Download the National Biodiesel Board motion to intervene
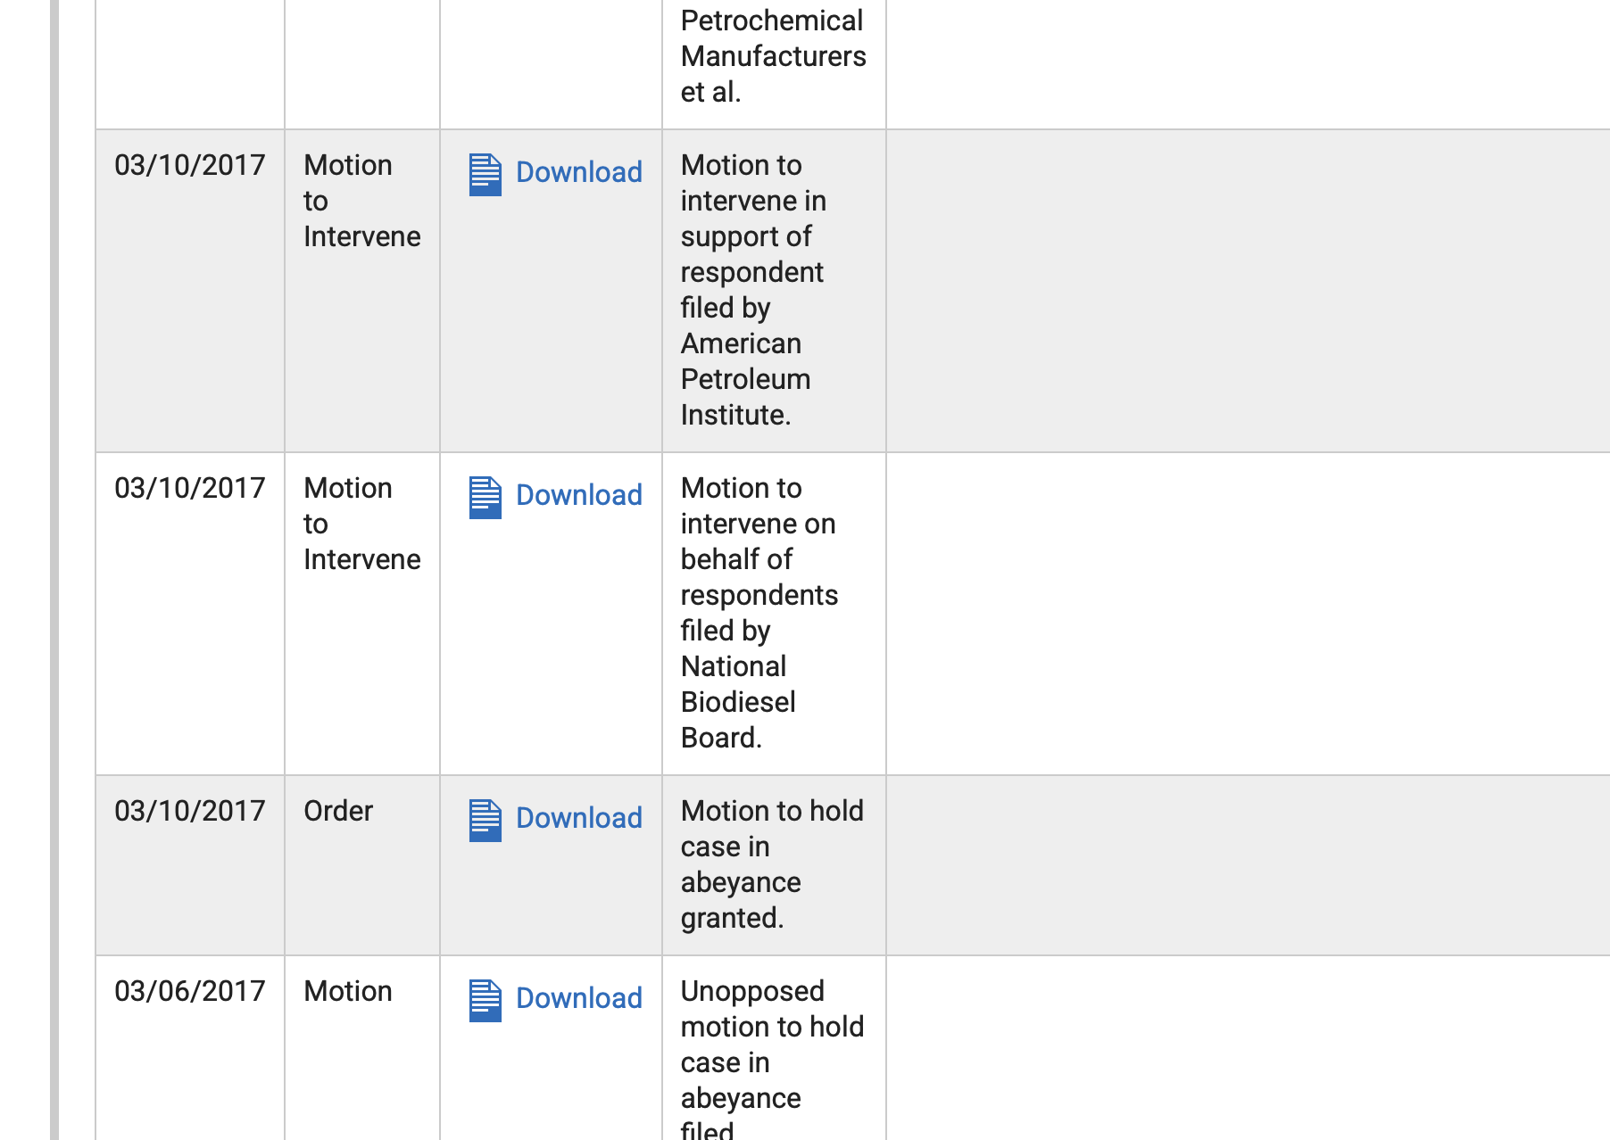Image resolution: width=1610 pixels, height=1140 pixels. pyautogui.click(x=578, y=495)
